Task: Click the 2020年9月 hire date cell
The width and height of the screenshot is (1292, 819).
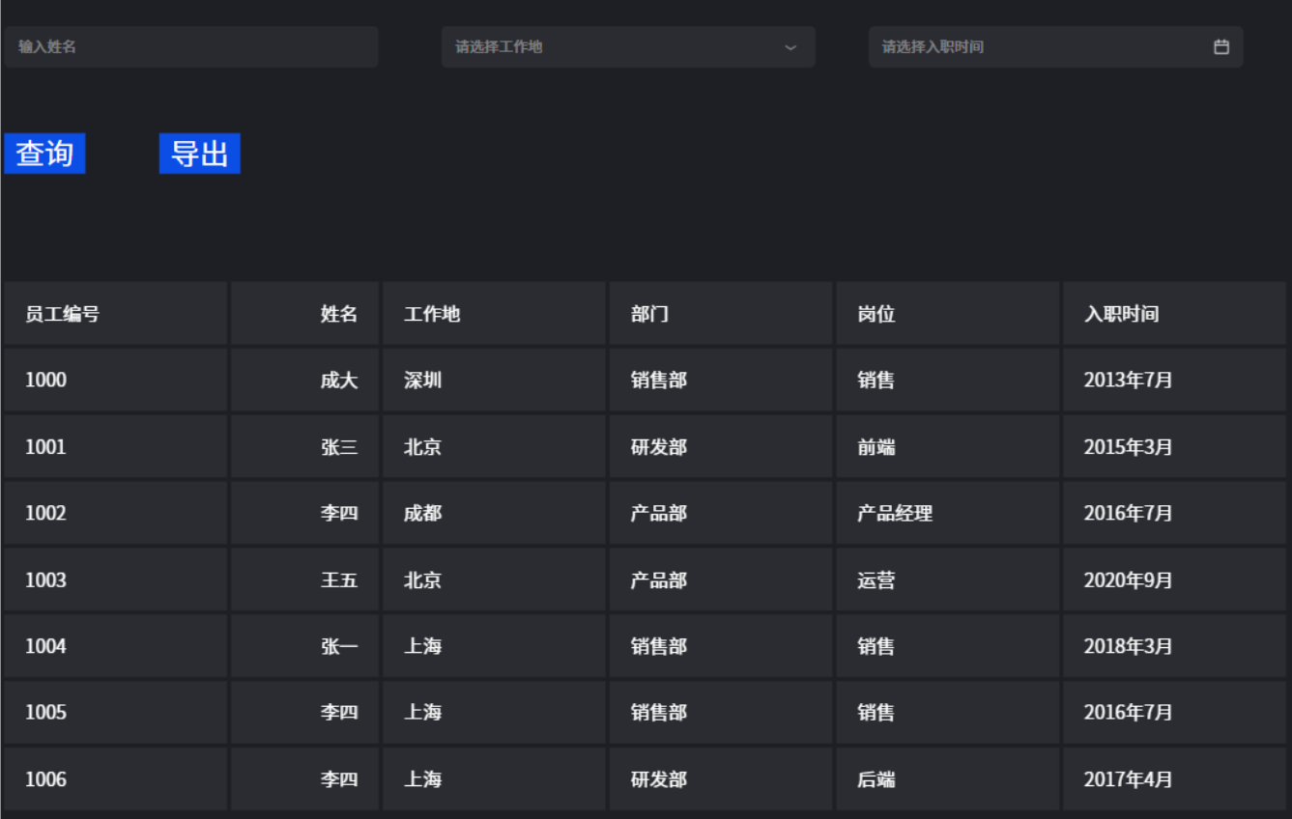Action: [x=1173, y=579]
